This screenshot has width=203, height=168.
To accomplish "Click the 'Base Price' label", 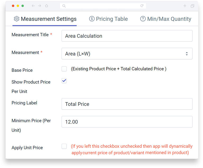I will [22, 70].
